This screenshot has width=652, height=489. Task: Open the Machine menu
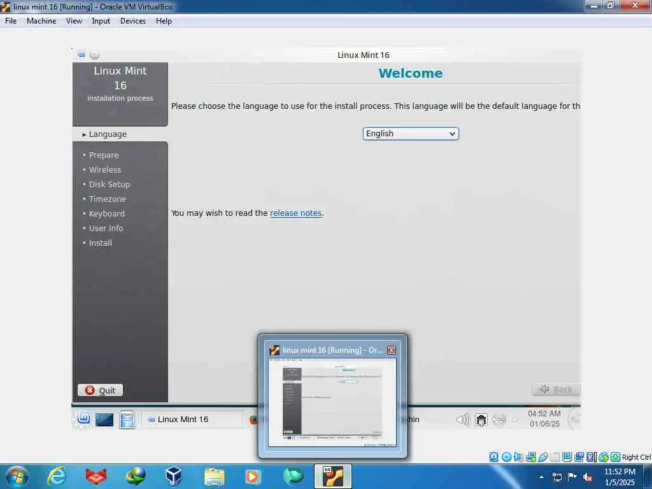pyautogui.click(x=41, y=21)
